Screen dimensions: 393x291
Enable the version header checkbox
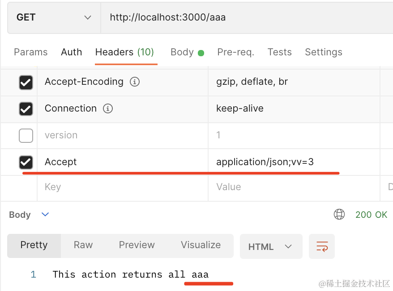click(26, 135)
